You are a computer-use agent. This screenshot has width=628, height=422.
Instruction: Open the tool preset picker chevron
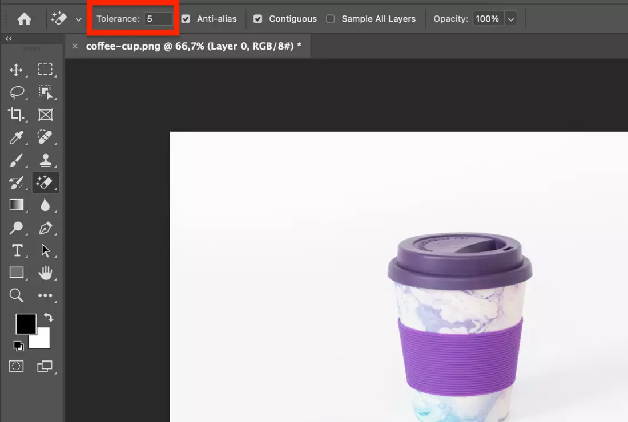point(79,19)
